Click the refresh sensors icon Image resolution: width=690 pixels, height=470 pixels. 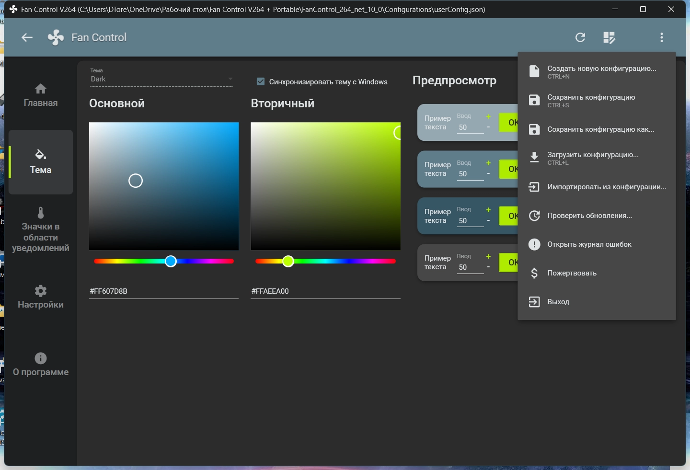580,37
